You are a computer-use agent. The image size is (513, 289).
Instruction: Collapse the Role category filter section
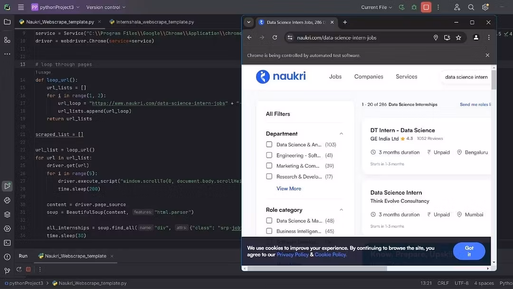(341, 210)
